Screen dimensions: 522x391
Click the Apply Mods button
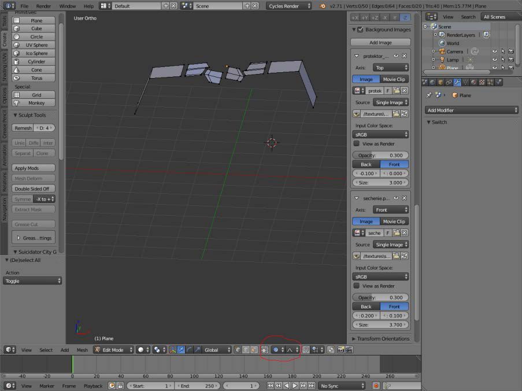(x=34, y=168)
